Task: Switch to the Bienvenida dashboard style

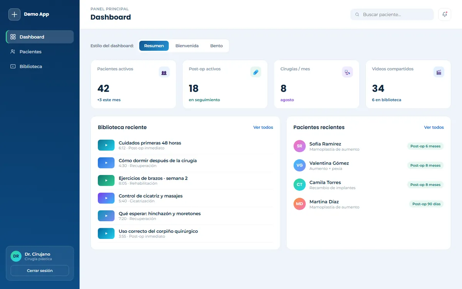Action: pos(187,46)
